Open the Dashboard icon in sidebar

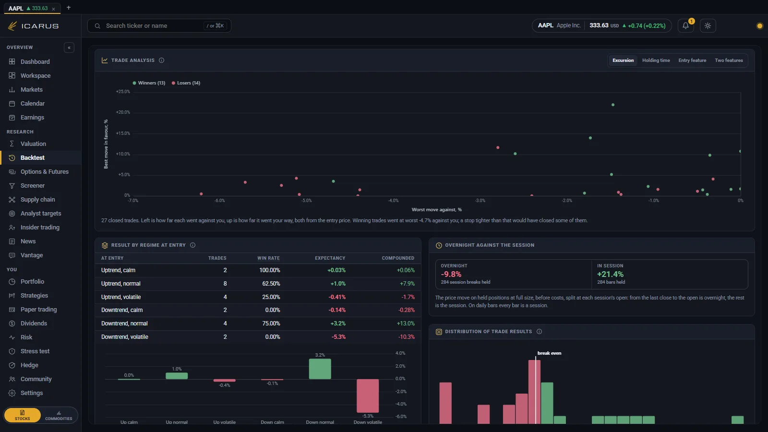12,62
